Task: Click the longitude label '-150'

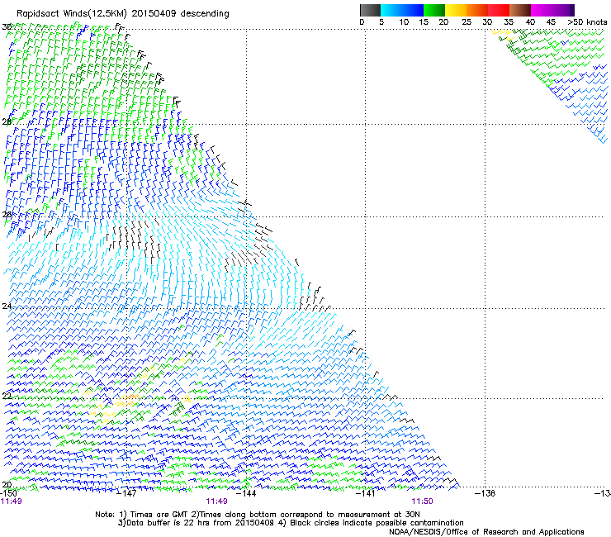Action: (8, 493)
